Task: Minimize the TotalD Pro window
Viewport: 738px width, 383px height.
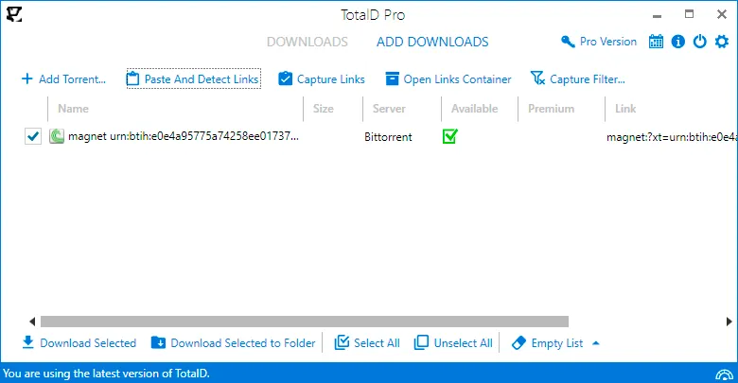Action: [x=658, y=15]
